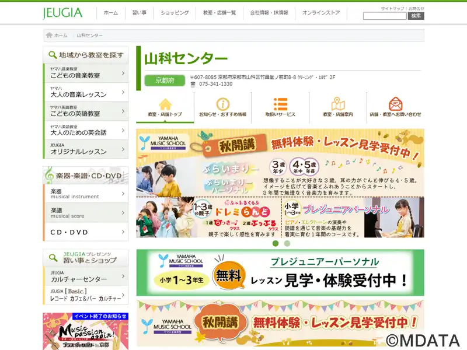The width and height of the screenshot is (467, 350).
Task: Expand the こどもの音楽教室 arrow
Action: (x=123, y=73)
